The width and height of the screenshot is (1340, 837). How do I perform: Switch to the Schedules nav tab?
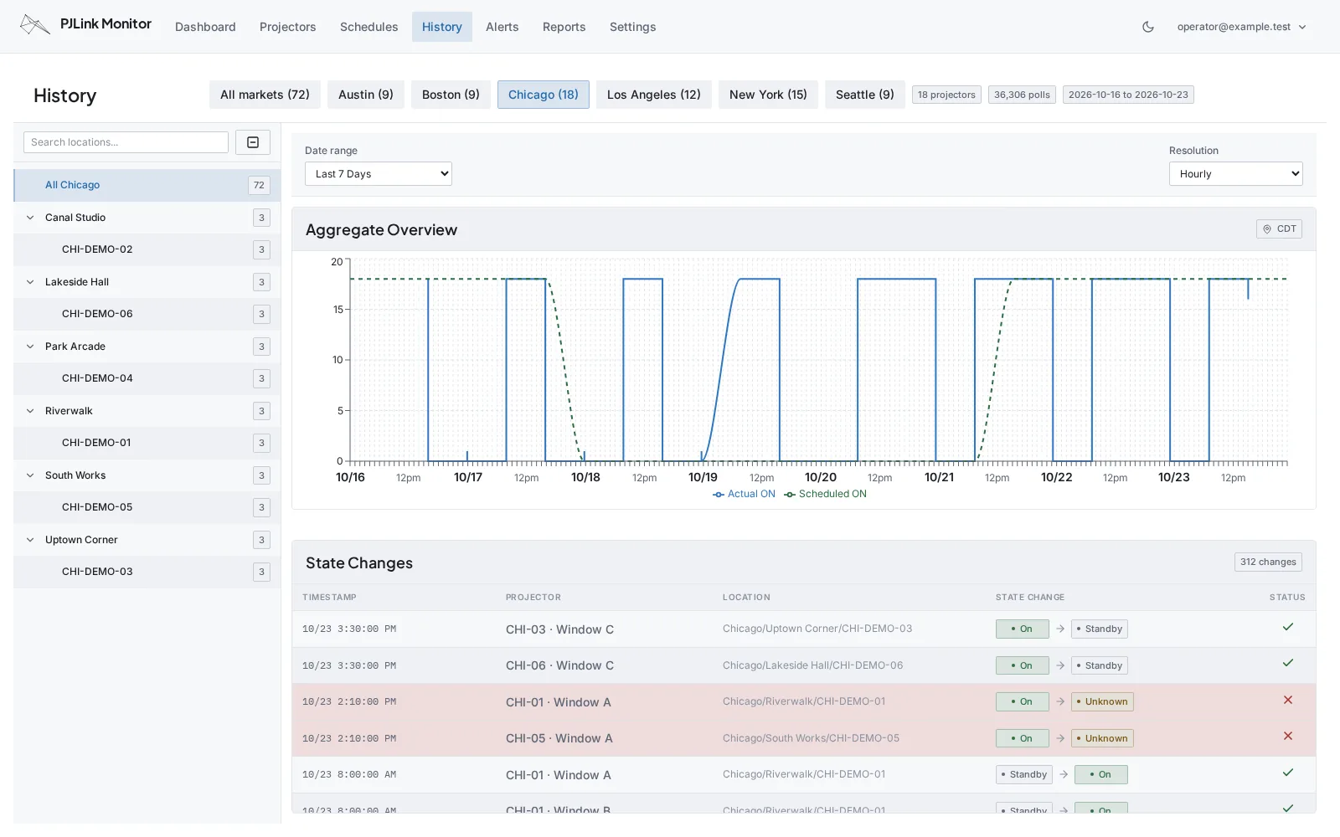point(369,27)
